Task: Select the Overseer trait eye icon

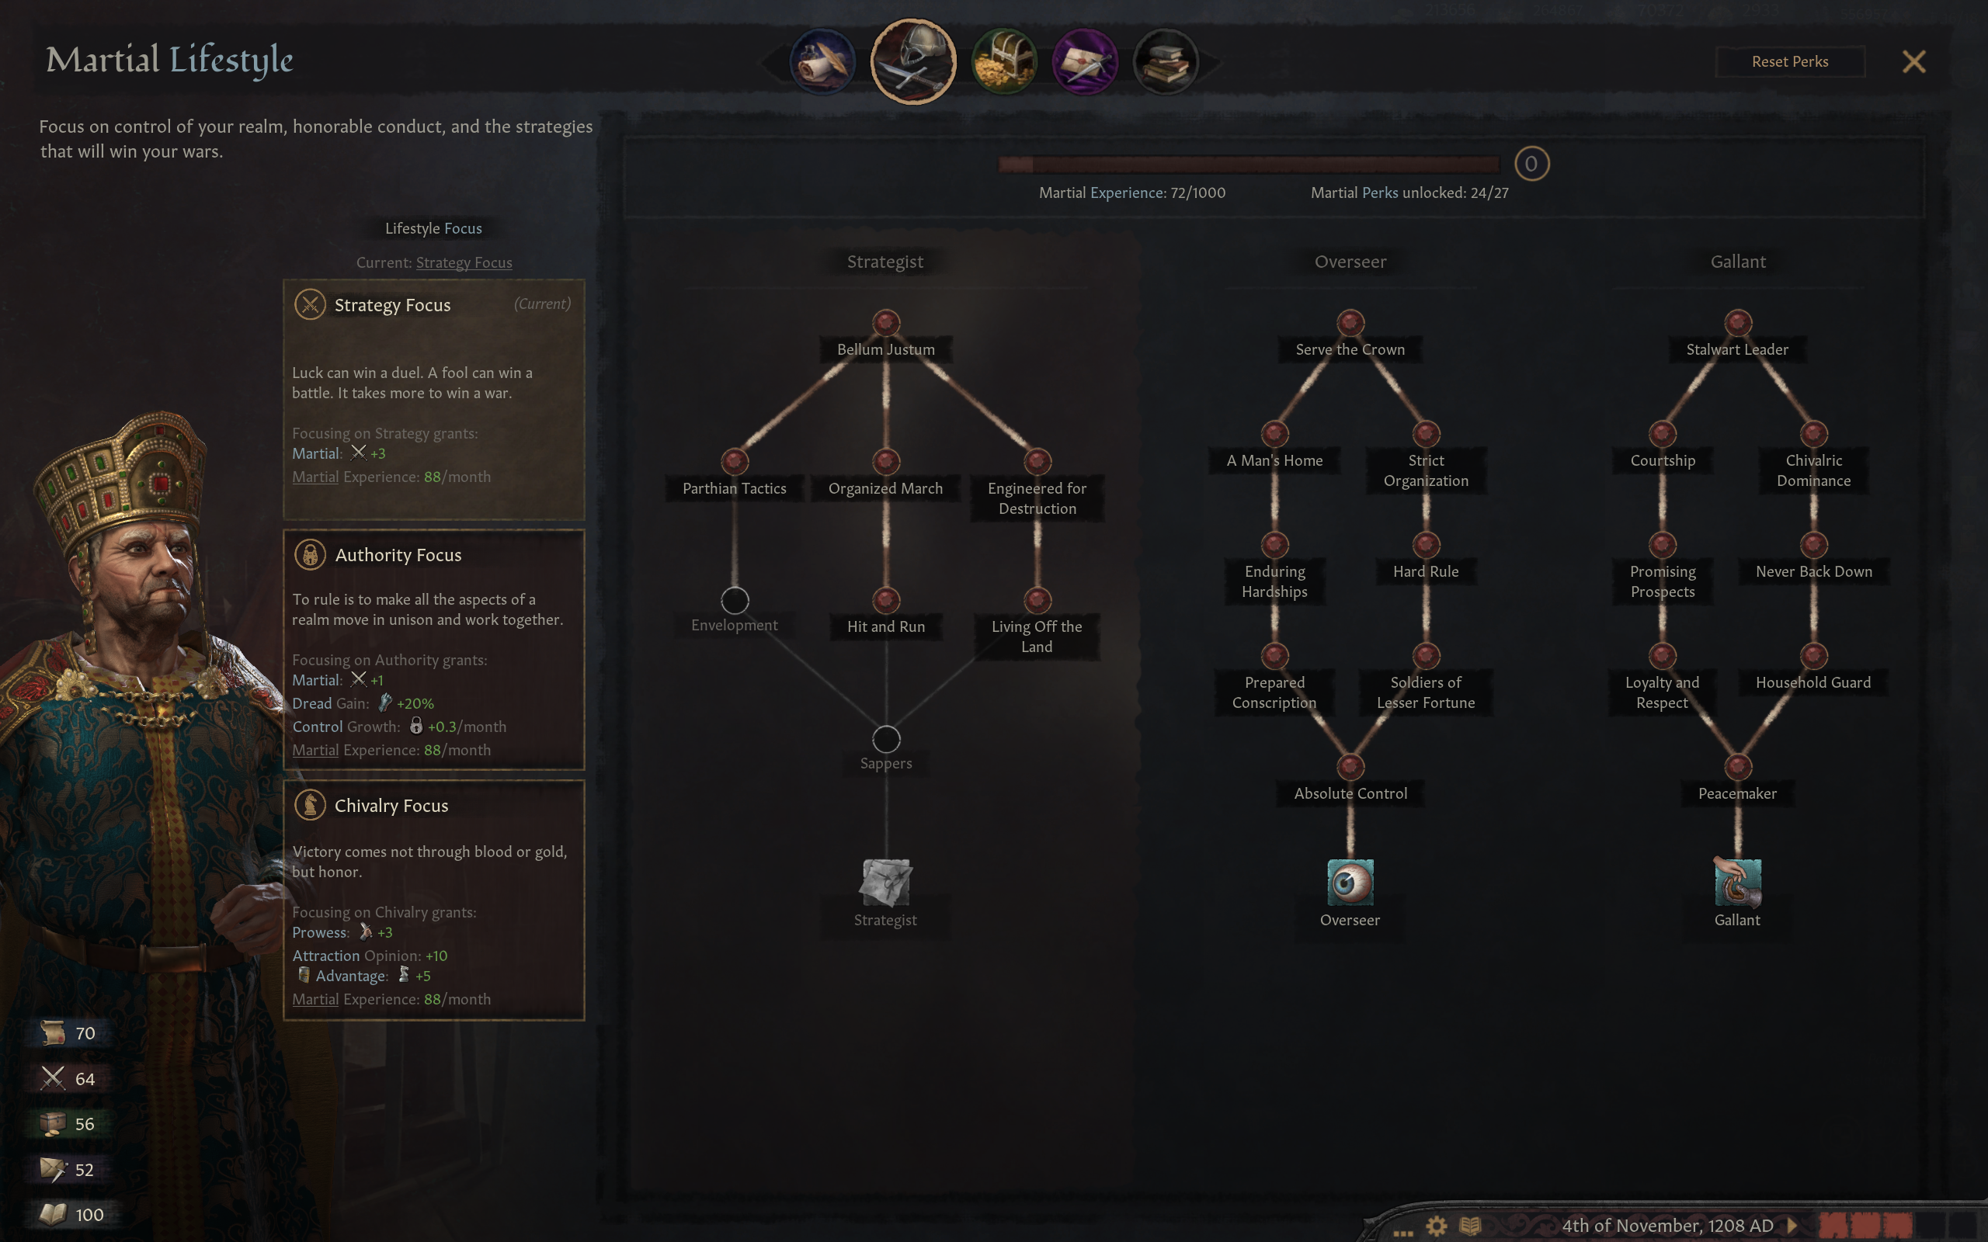Action: [1350, 881]
